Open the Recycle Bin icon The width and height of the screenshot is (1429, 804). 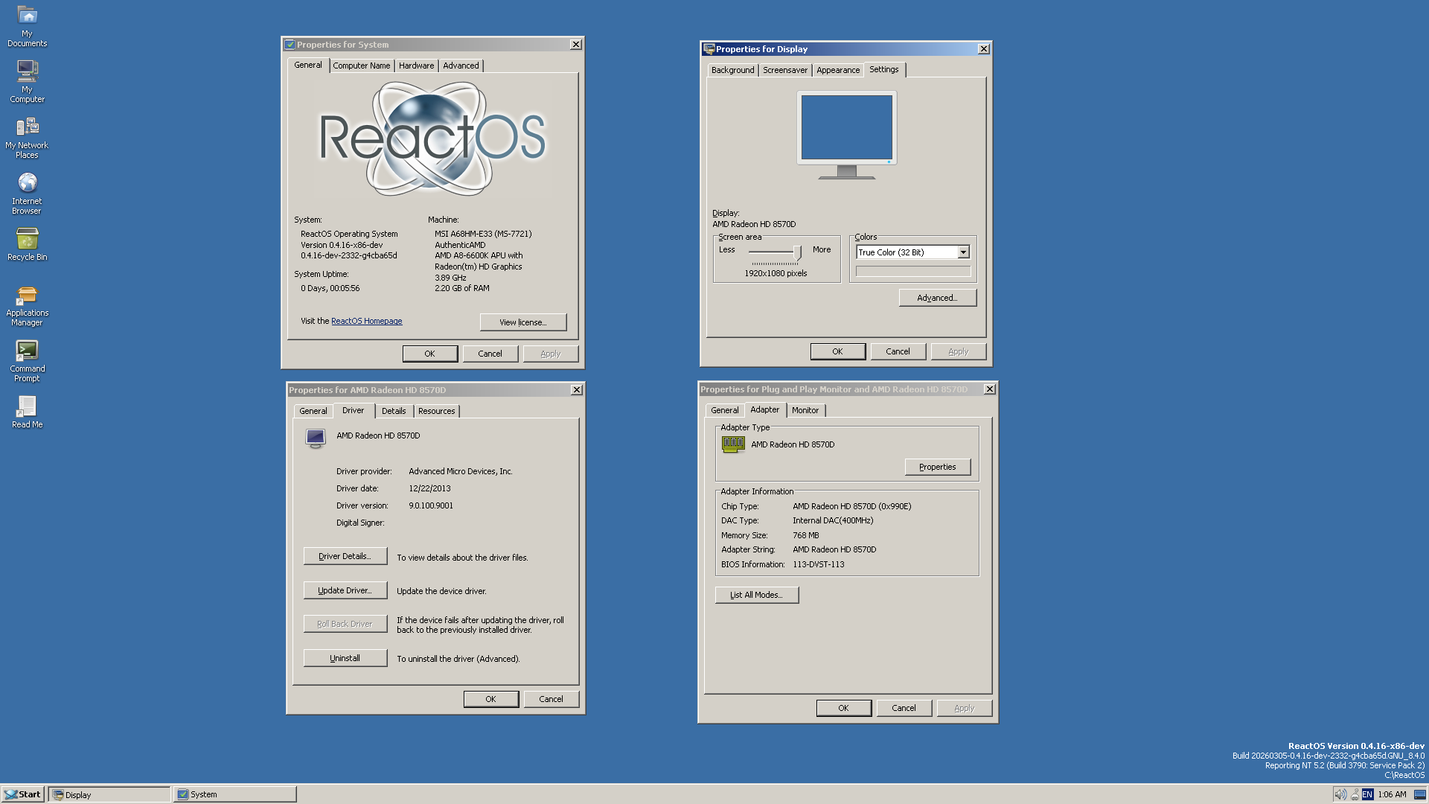pyautogui.click(x=27, y=244)
